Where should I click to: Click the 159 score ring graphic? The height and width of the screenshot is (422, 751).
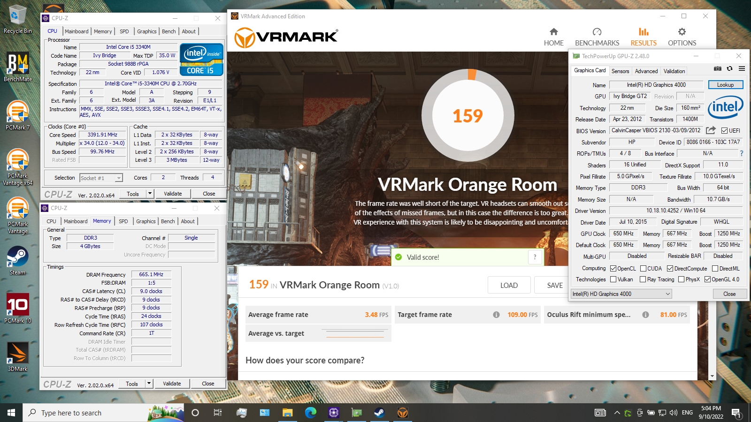(x=467, y=115)
